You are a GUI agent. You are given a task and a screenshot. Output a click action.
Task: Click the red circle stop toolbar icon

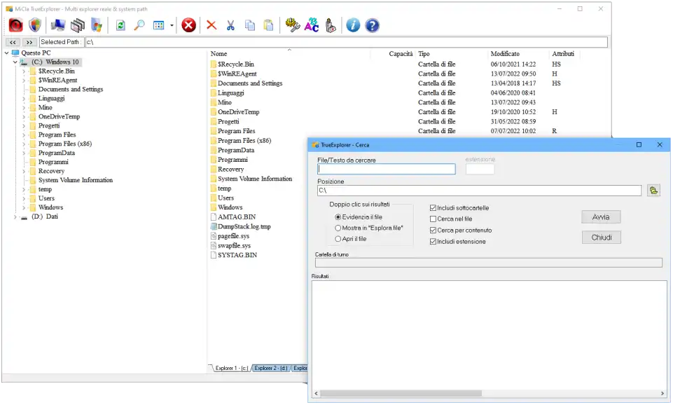[188, 25]
